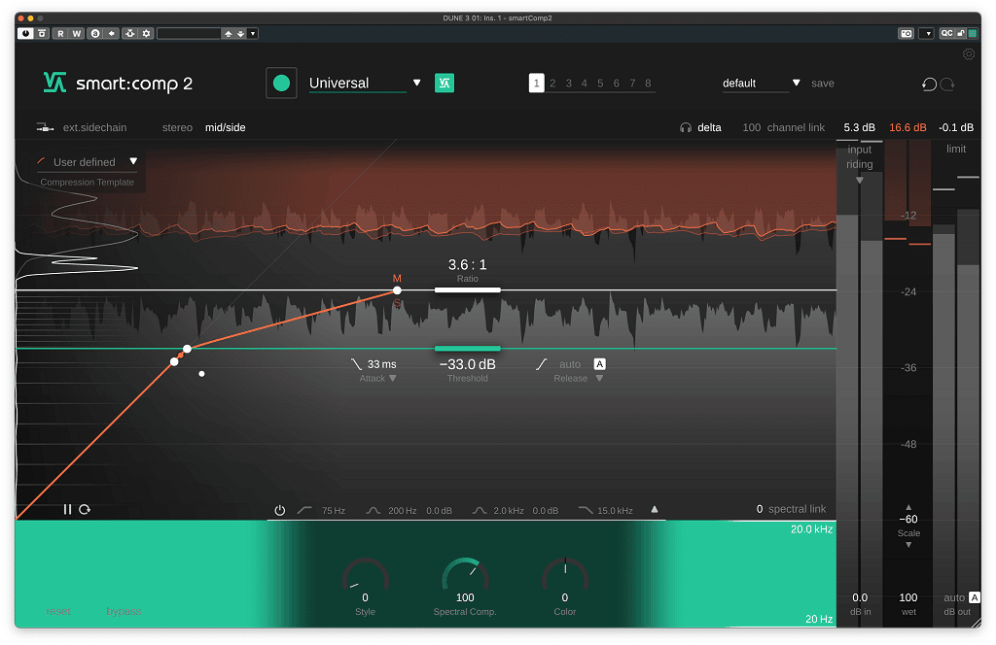Image resolution: width=996 pixels, height=645 pixels.
Task: Toggle the quick controls lock icon
Action: click(x=961, y=34)
